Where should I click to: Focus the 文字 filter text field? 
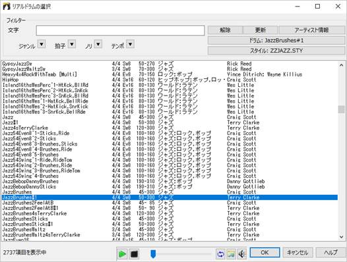(120, 30)
